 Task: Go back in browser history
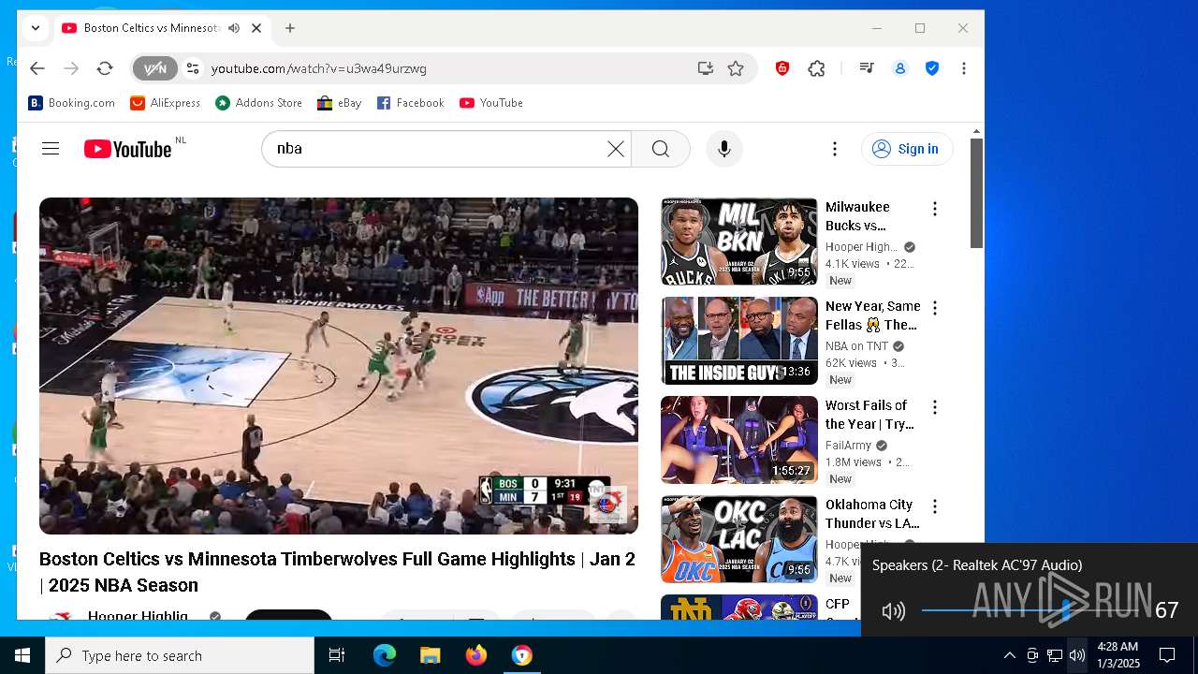pos(37,68)
